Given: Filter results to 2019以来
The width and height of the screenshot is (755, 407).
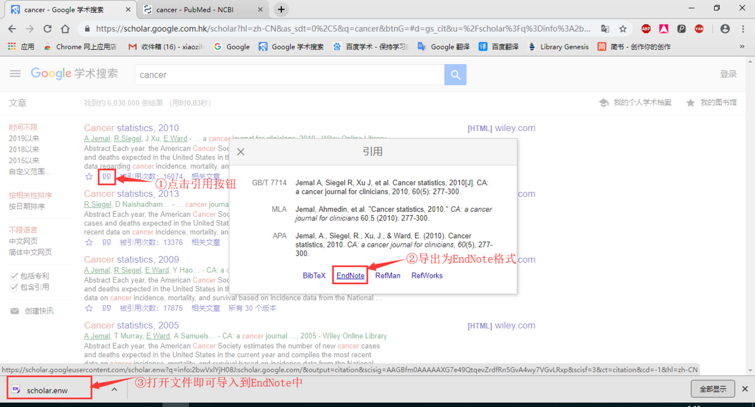Looking at the screenshot, I should (24, 138).
